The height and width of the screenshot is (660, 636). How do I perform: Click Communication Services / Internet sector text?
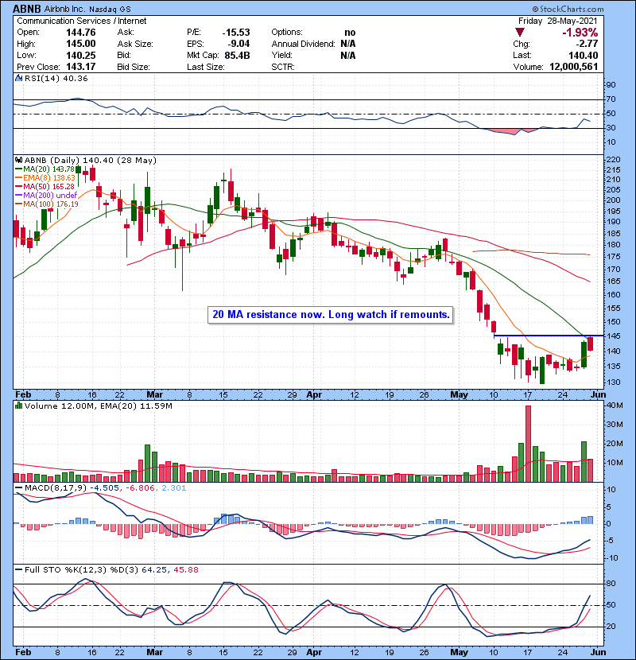[82, 21]
